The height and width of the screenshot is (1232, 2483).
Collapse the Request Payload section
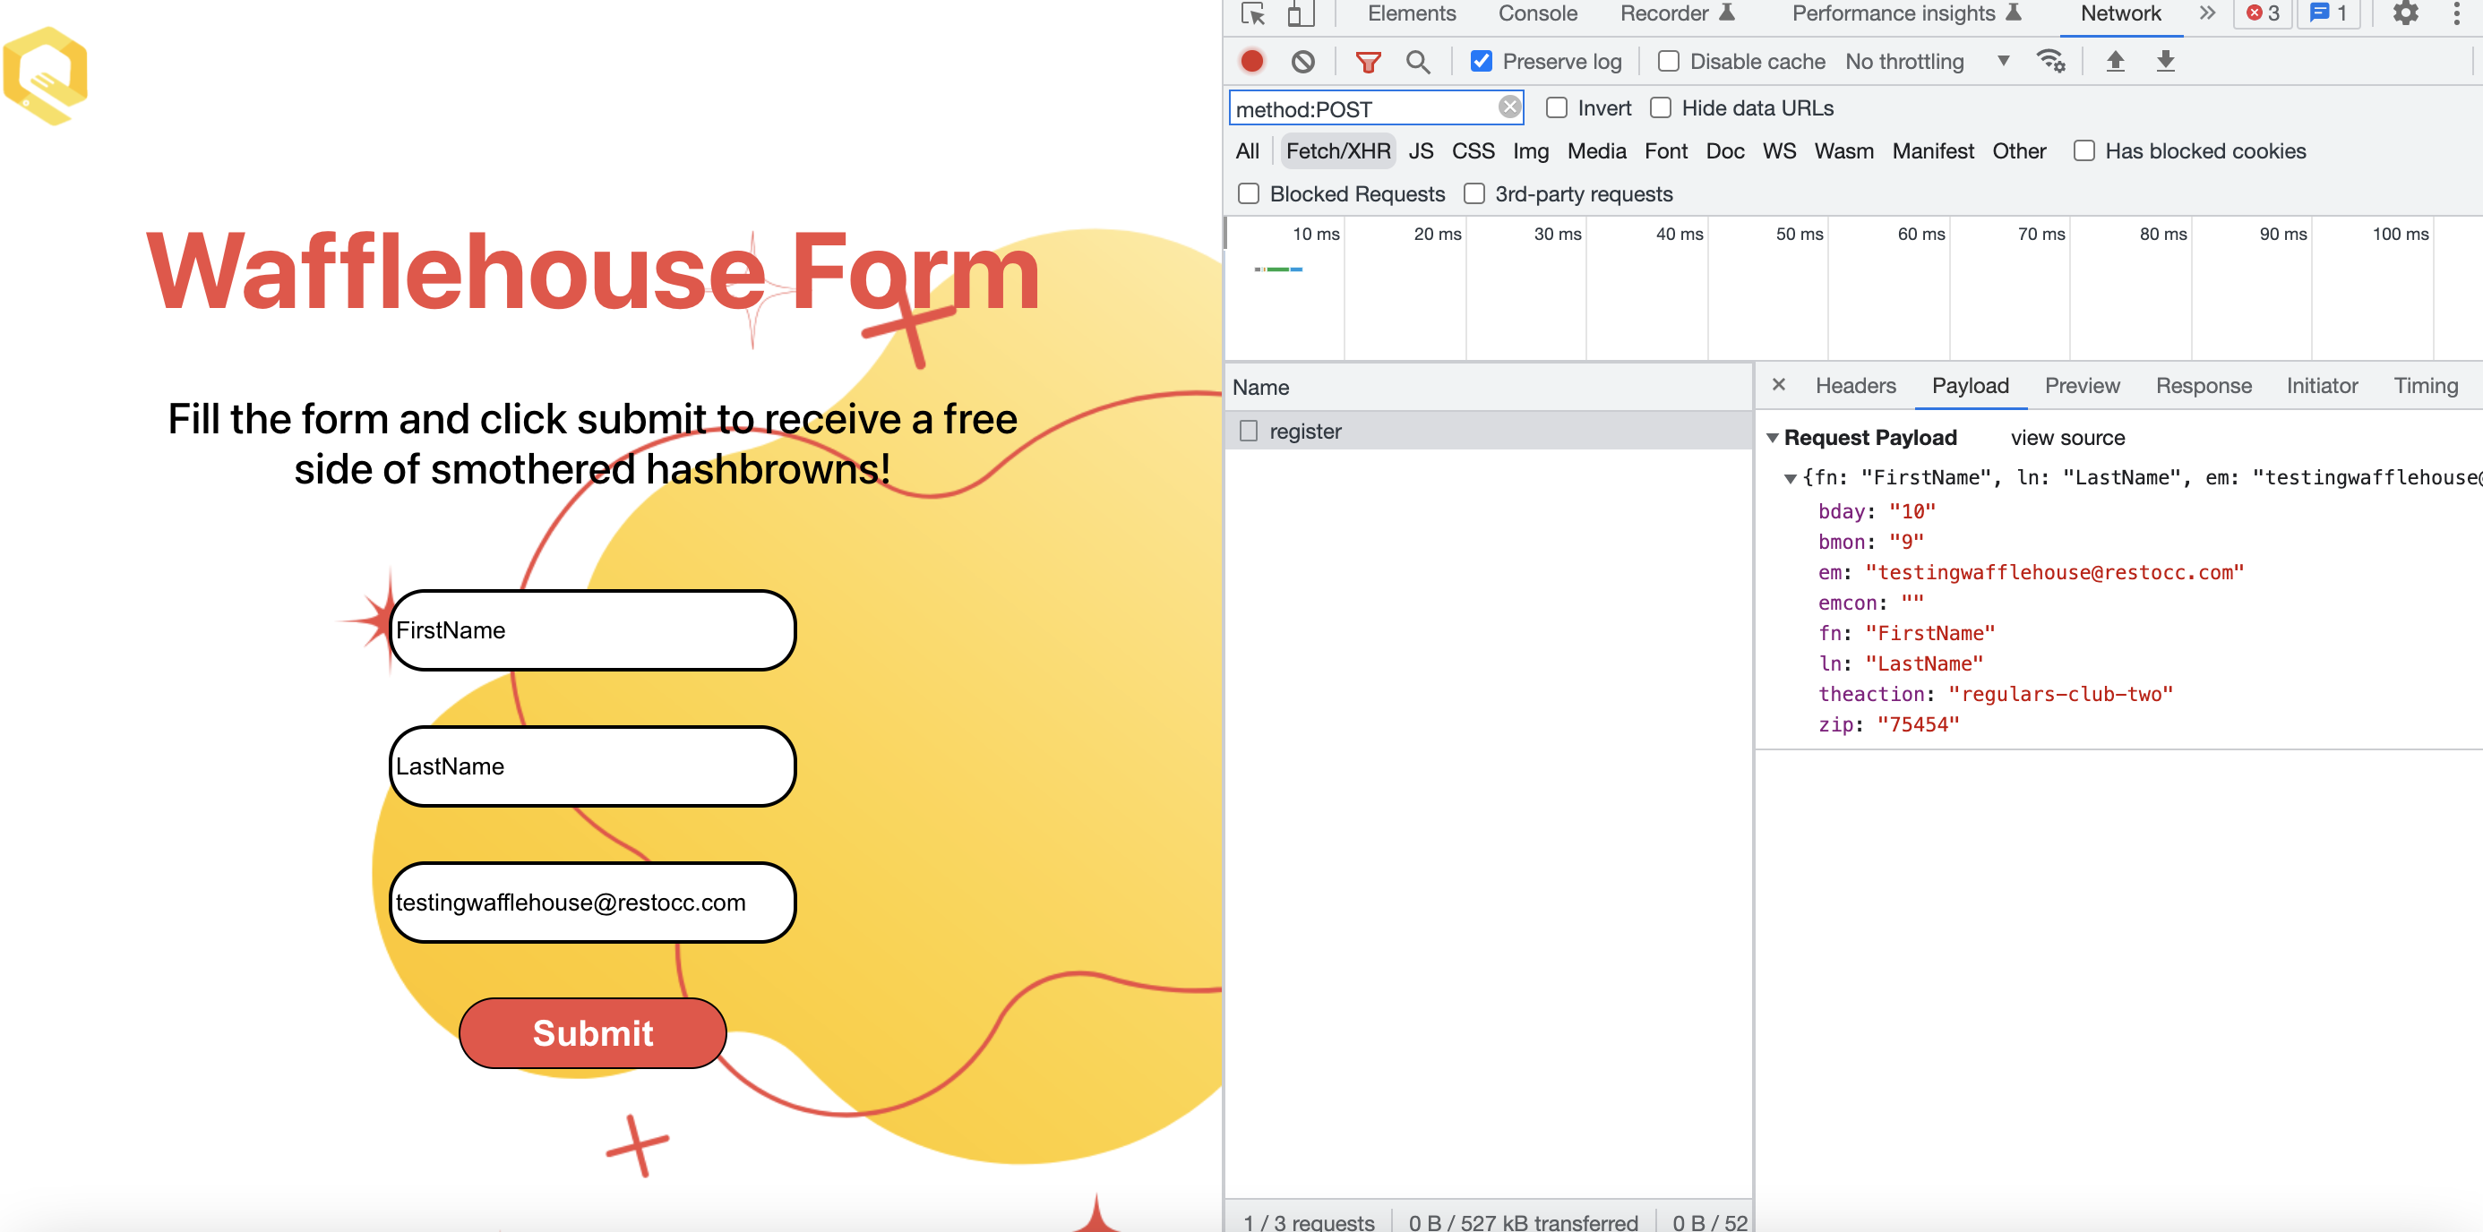1773,439
